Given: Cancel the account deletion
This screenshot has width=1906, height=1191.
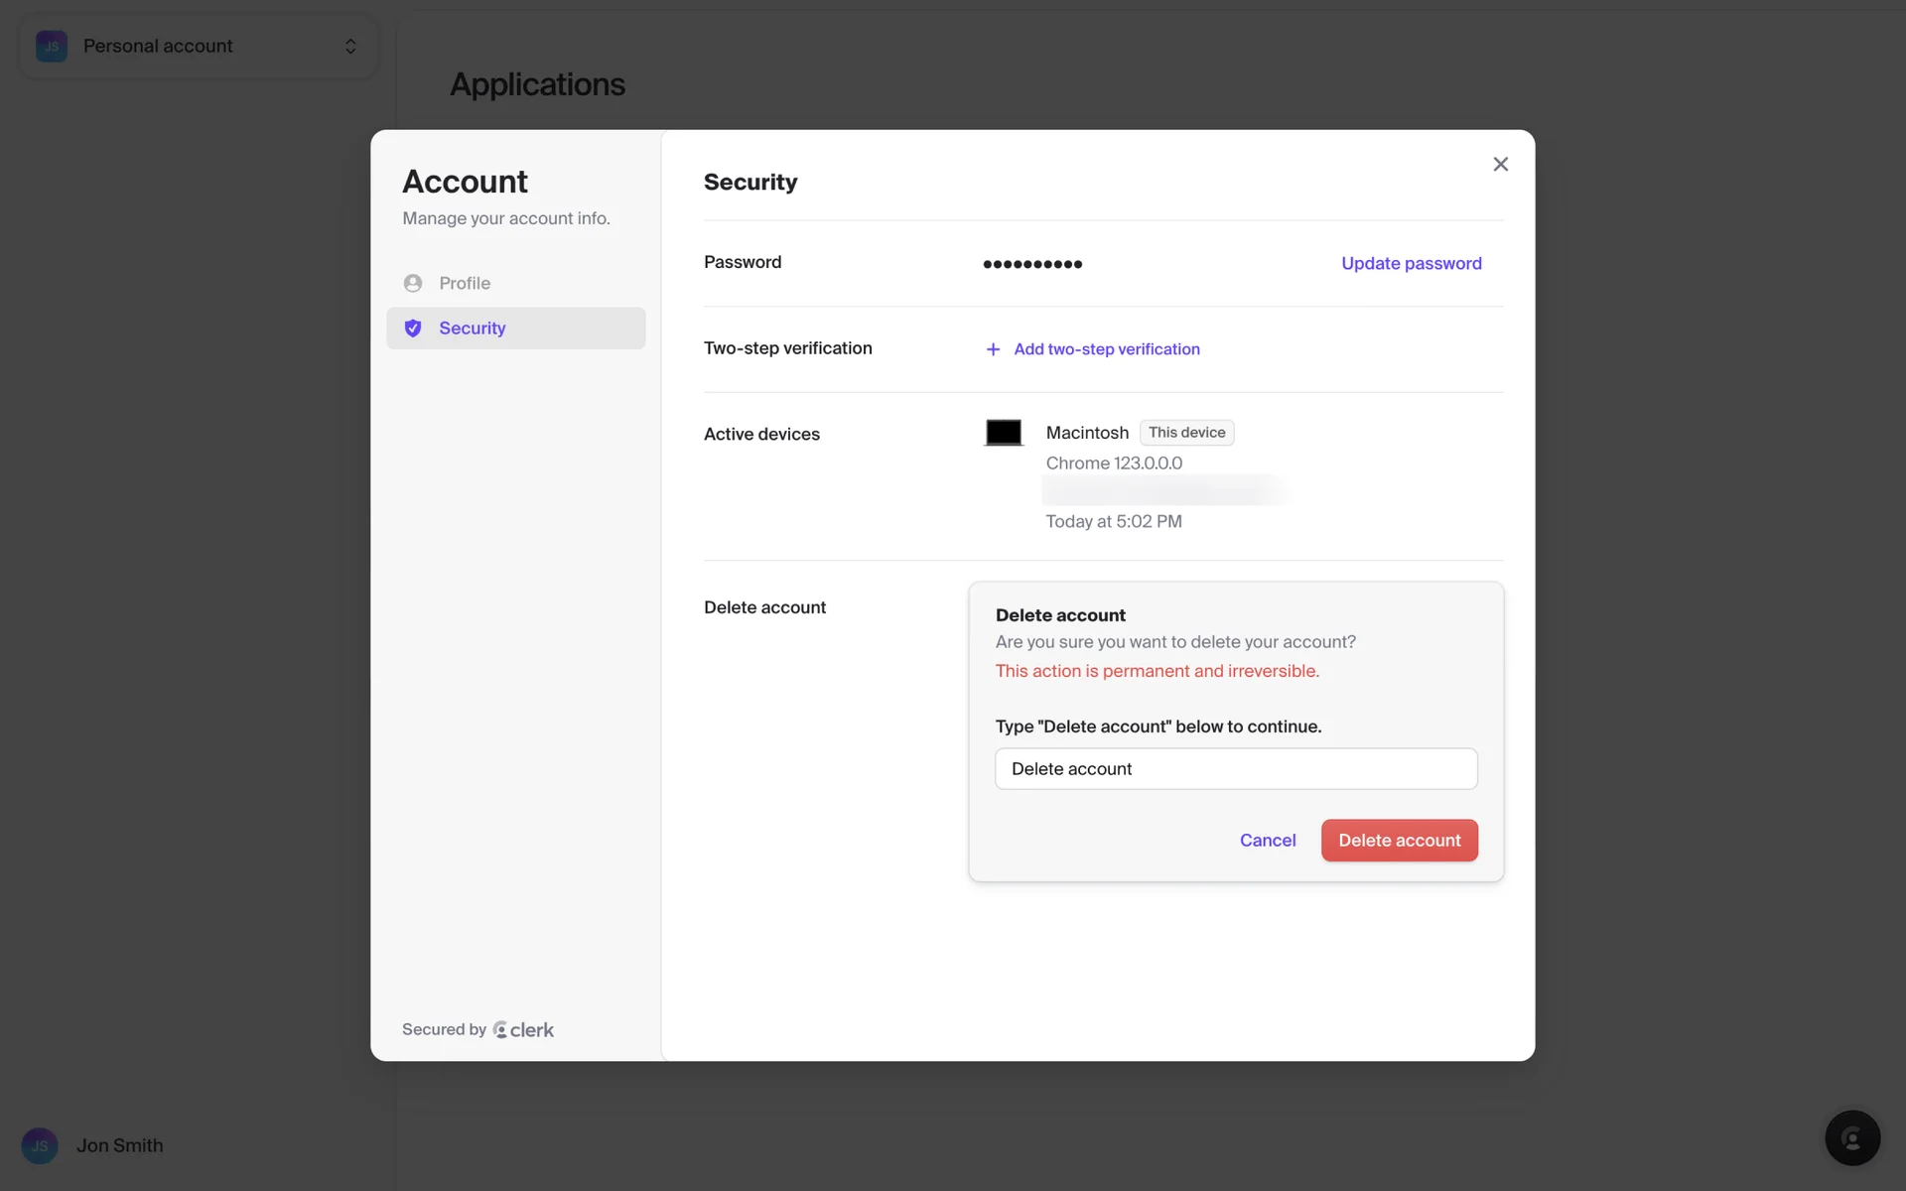Looking at the screenshot, I should pyautogui.click(x=1267, y=841).
